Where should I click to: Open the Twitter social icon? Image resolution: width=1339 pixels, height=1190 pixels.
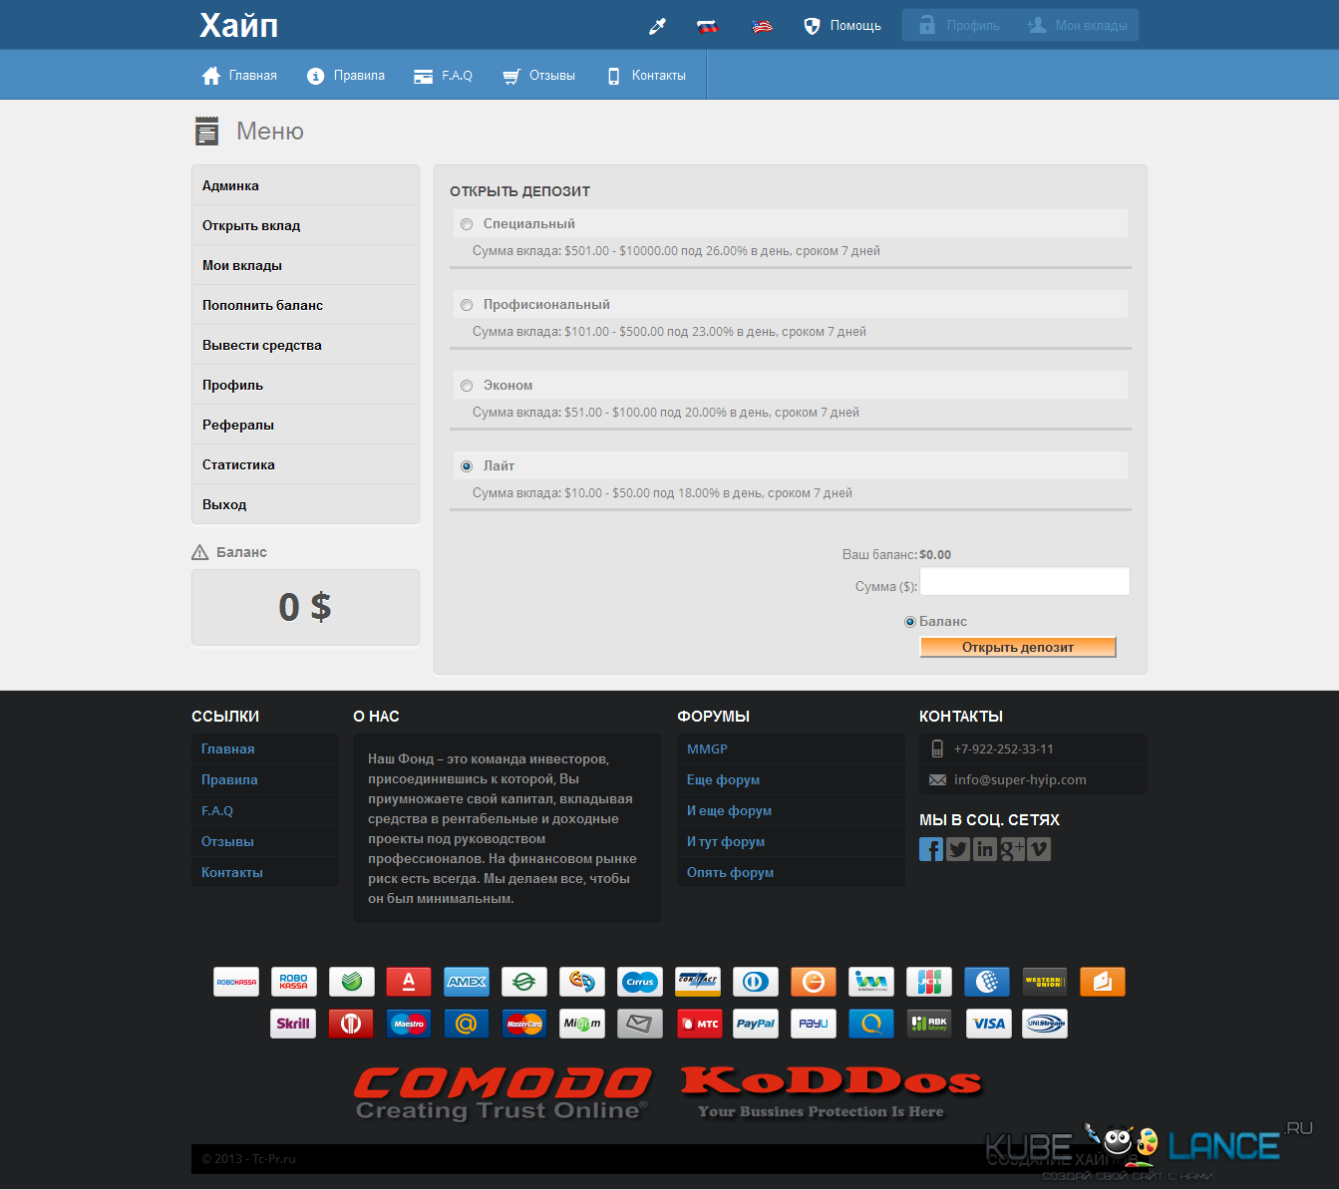(x=957, y=849)
